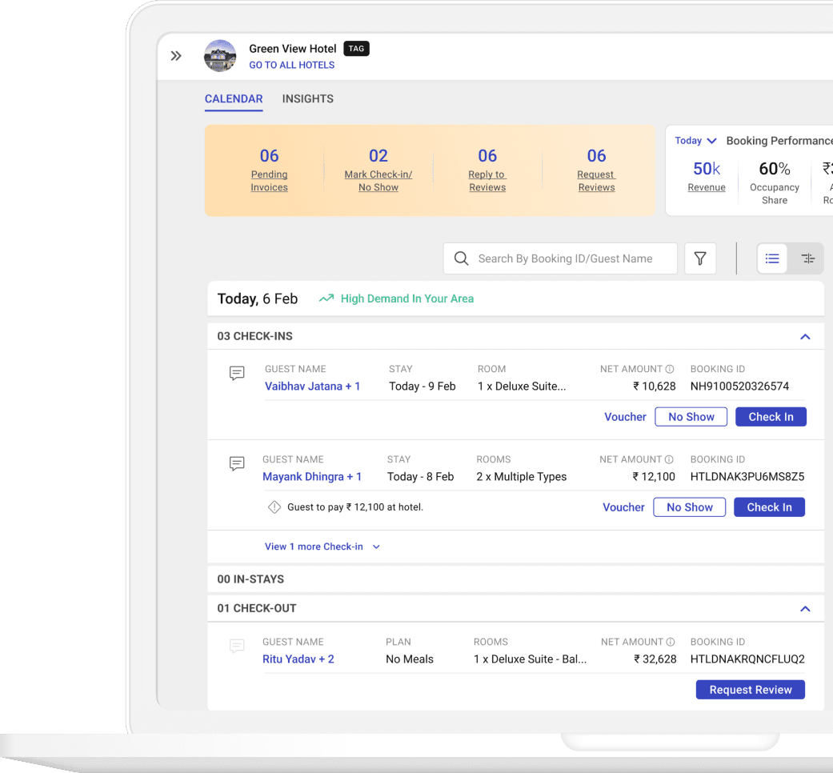Click booking ID HTLDNAKRQNCFLUQ2
Viewport: 833px width, 773px height.
747,659
